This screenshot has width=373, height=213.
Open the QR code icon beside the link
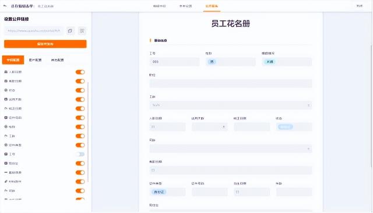click(82, 31)
